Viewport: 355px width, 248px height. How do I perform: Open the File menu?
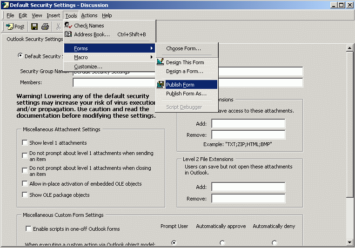pyautogui.click(x=10, y=15)
